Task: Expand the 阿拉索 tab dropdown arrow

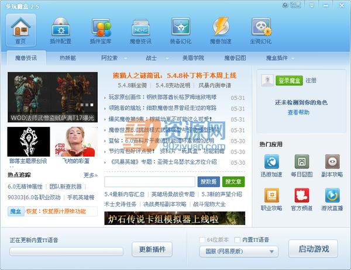Action: (x=126, y=58)
